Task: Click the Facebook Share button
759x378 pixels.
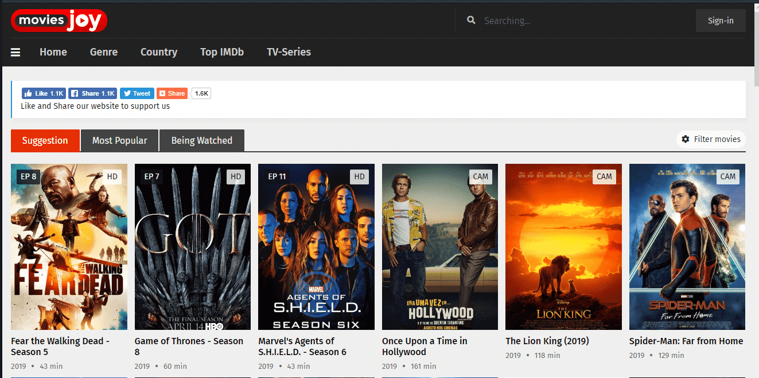Action: (x=93, y=93)
